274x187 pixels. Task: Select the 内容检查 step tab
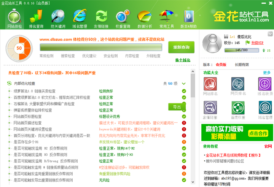132,56
